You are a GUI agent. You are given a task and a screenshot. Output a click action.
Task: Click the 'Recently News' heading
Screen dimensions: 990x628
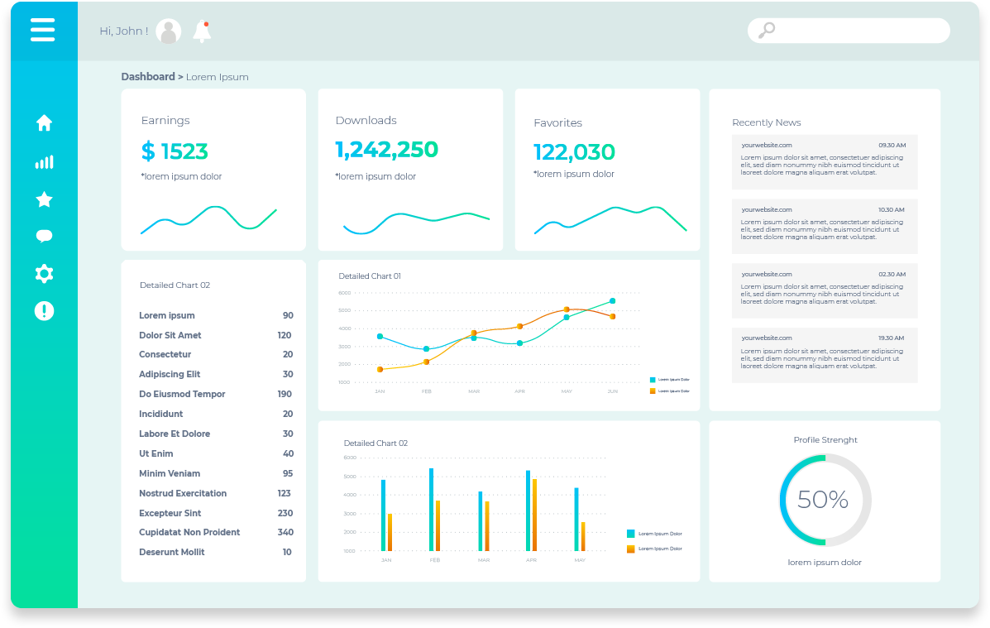point(767,122)
